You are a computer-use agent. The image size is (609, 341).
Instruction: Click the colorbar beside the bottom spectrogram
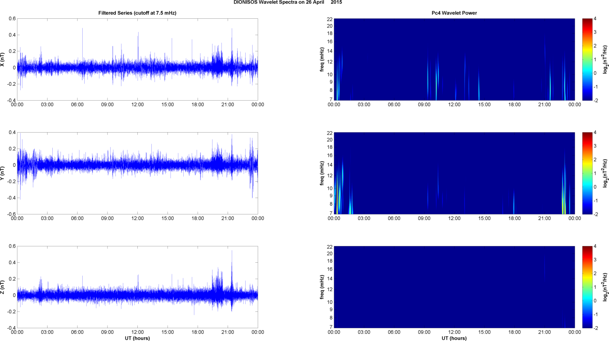coord(587,287)
